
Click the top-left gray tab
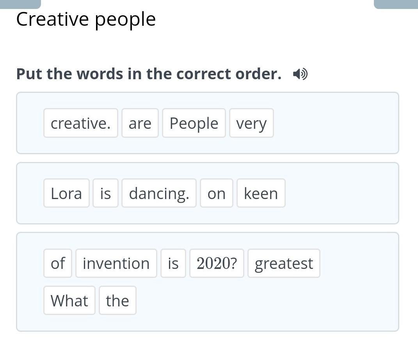click(20, 4)
